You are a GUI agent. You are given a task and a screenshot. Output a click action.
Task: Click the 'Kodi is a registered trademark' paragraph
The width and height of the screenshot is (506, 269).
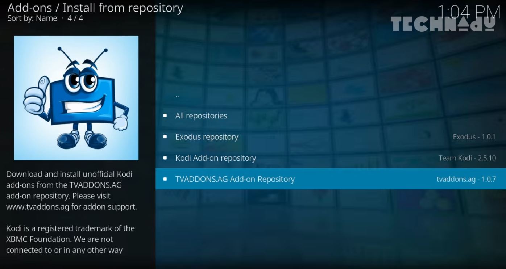[70, 239]
